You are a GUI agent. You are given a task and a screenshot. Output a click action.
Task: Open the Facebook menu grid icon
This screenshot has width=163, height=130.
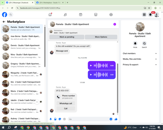click(x=144, y=15)
